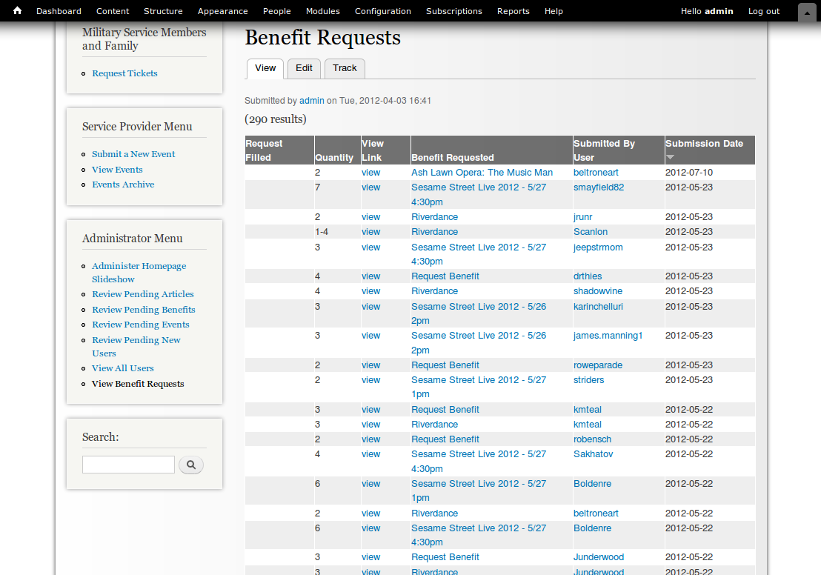Open Review Pending Benefits link
Viewport: 821px width, 575px height.
(x=144, y=310)
